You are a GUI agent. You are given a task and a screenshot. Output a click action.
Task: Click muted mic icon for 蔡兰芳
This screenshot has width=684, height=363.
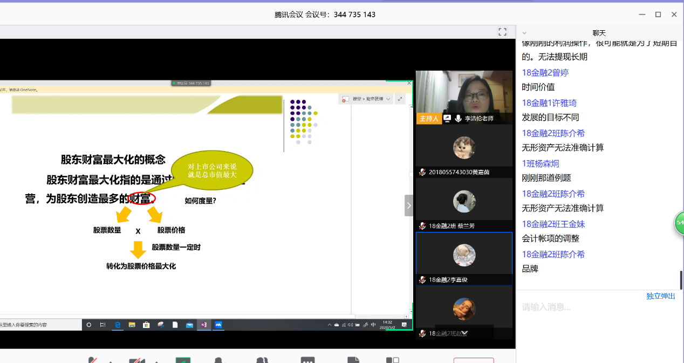click(422, 226)
